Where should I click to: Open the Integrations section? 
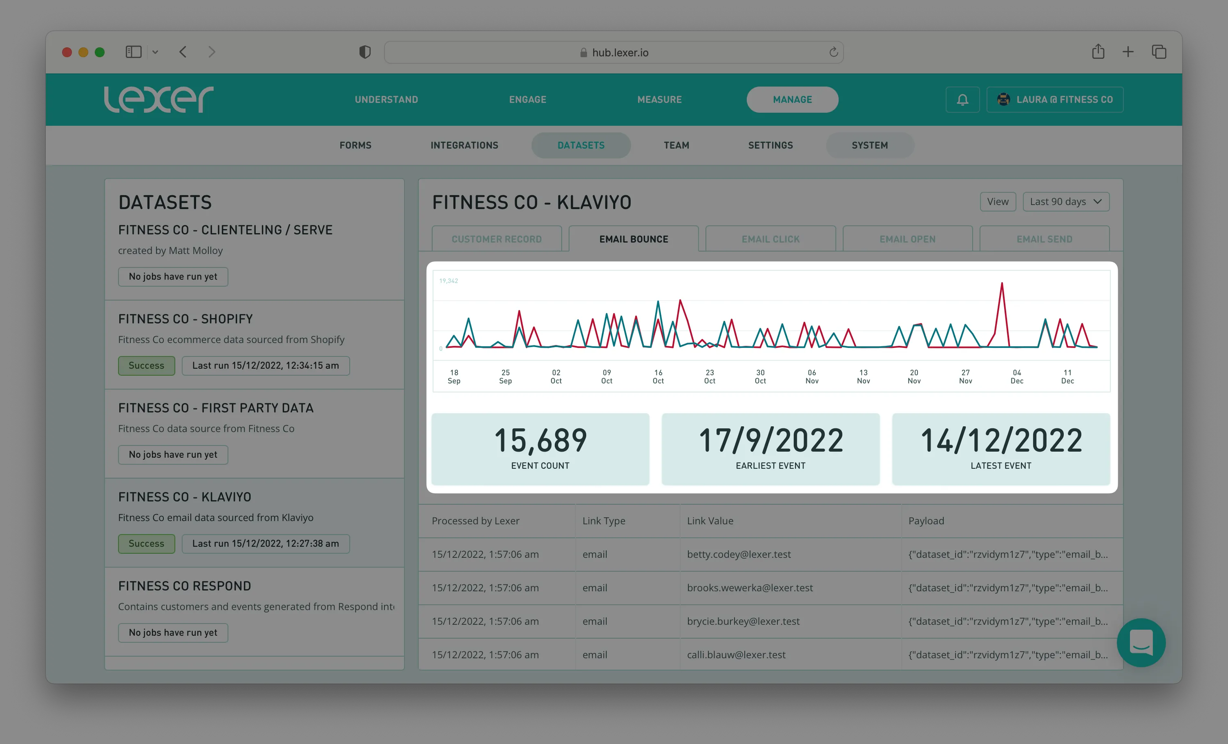tap(464, 145)
